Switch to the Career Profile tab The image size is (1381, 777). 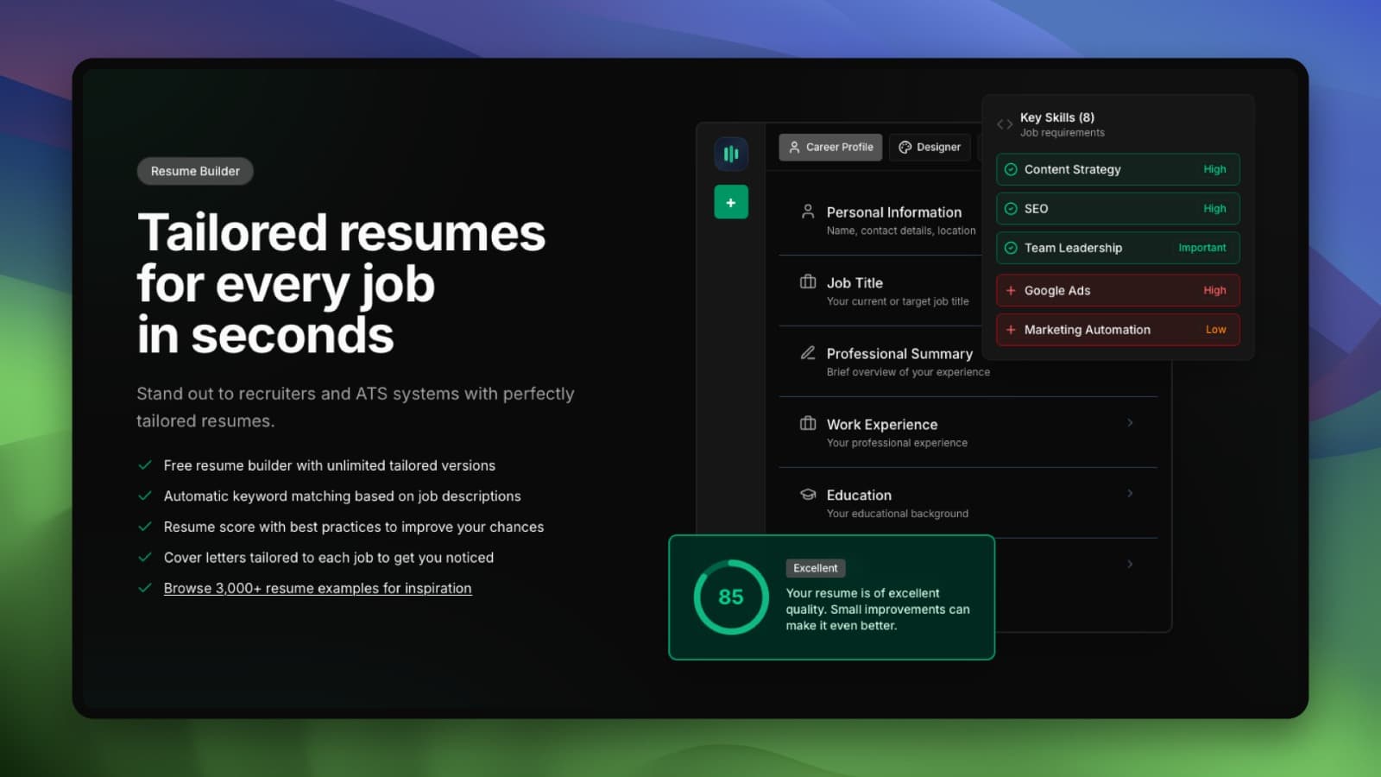[830, 148]
